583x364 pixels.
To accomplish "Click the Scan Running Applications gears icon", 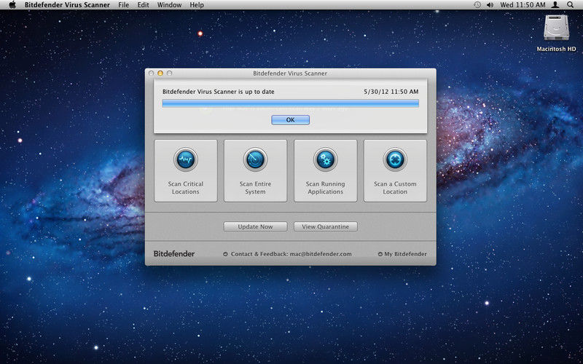I will click(x=325, y=159).
